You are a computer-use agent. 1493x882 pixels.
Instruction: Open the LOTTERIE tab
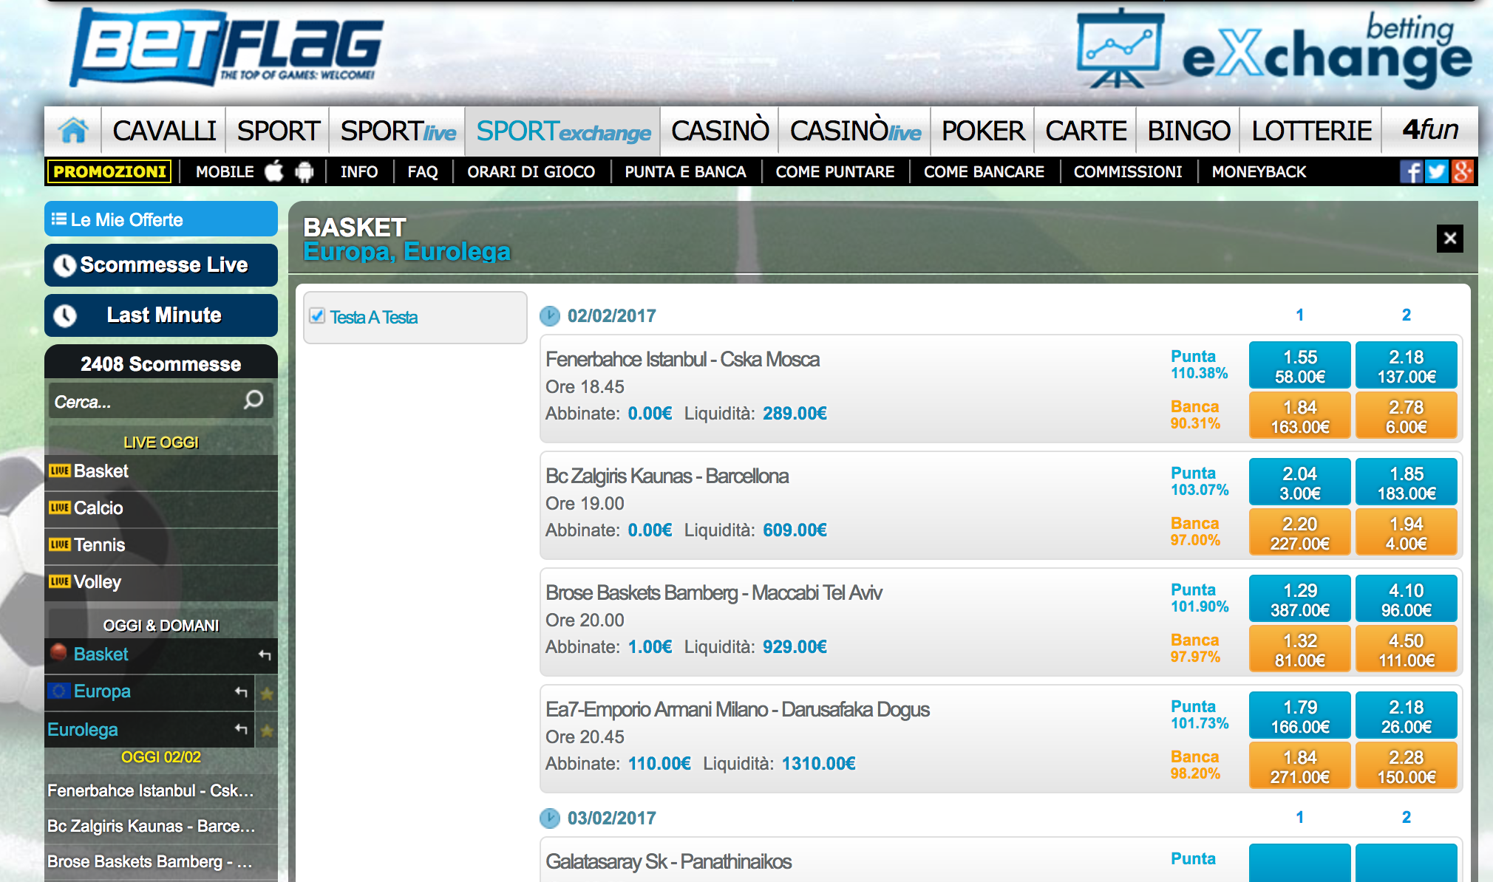point(1311,131)
